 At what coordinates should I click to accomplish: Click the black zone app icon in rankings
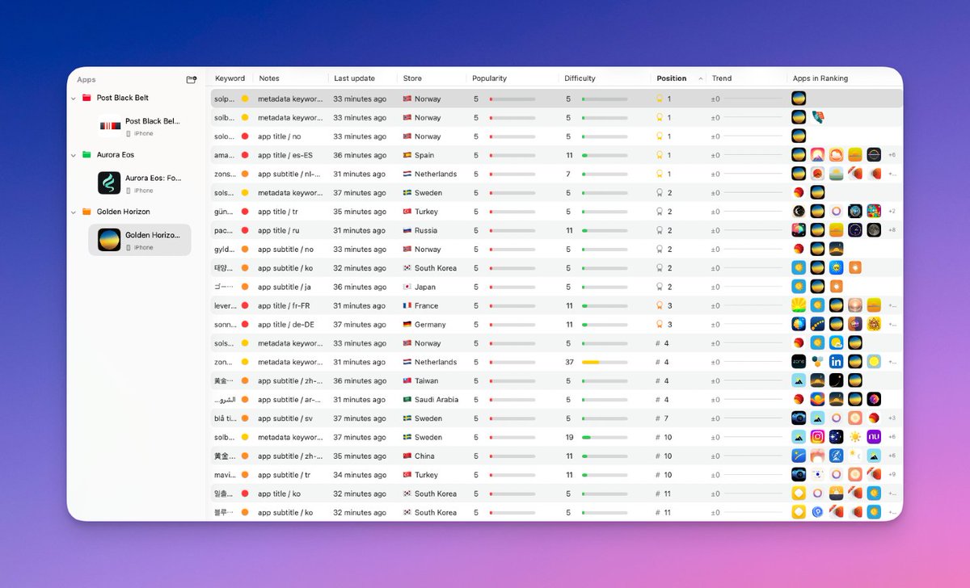(799, 362)
